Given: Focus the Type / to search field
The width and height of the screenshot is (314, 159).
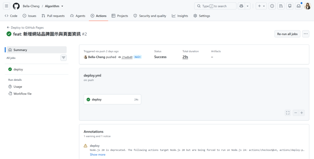Looking at the screenshot, I should click(215, 6).
